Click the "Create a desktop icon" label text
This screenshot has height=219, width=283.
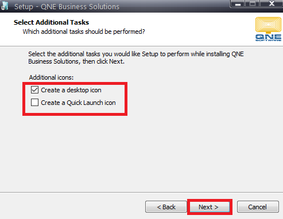(x=71, y=90)
